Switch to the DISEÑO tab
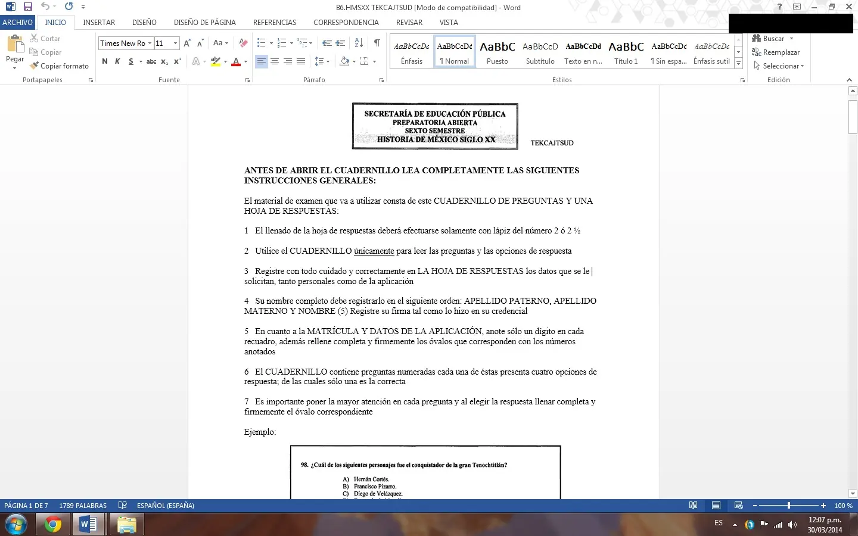The image size is (858, 536). (x=144, y=23)
